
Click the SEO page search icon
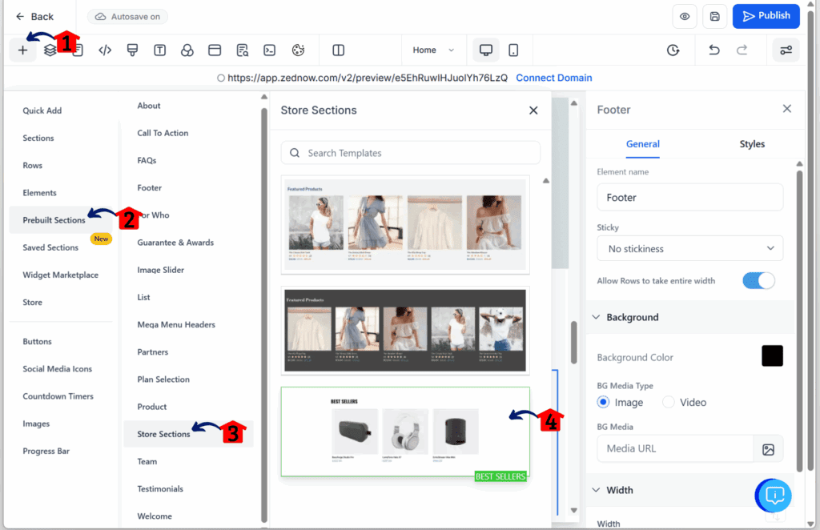pyautogui.click(x=242, y=50)
